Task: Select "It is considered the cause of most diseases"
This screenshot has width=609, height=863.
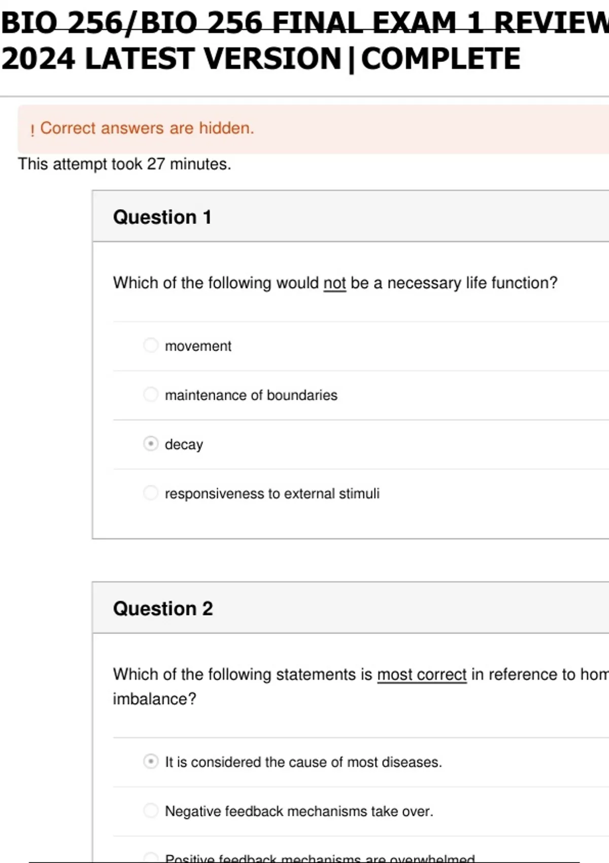Action: (151, 761)
